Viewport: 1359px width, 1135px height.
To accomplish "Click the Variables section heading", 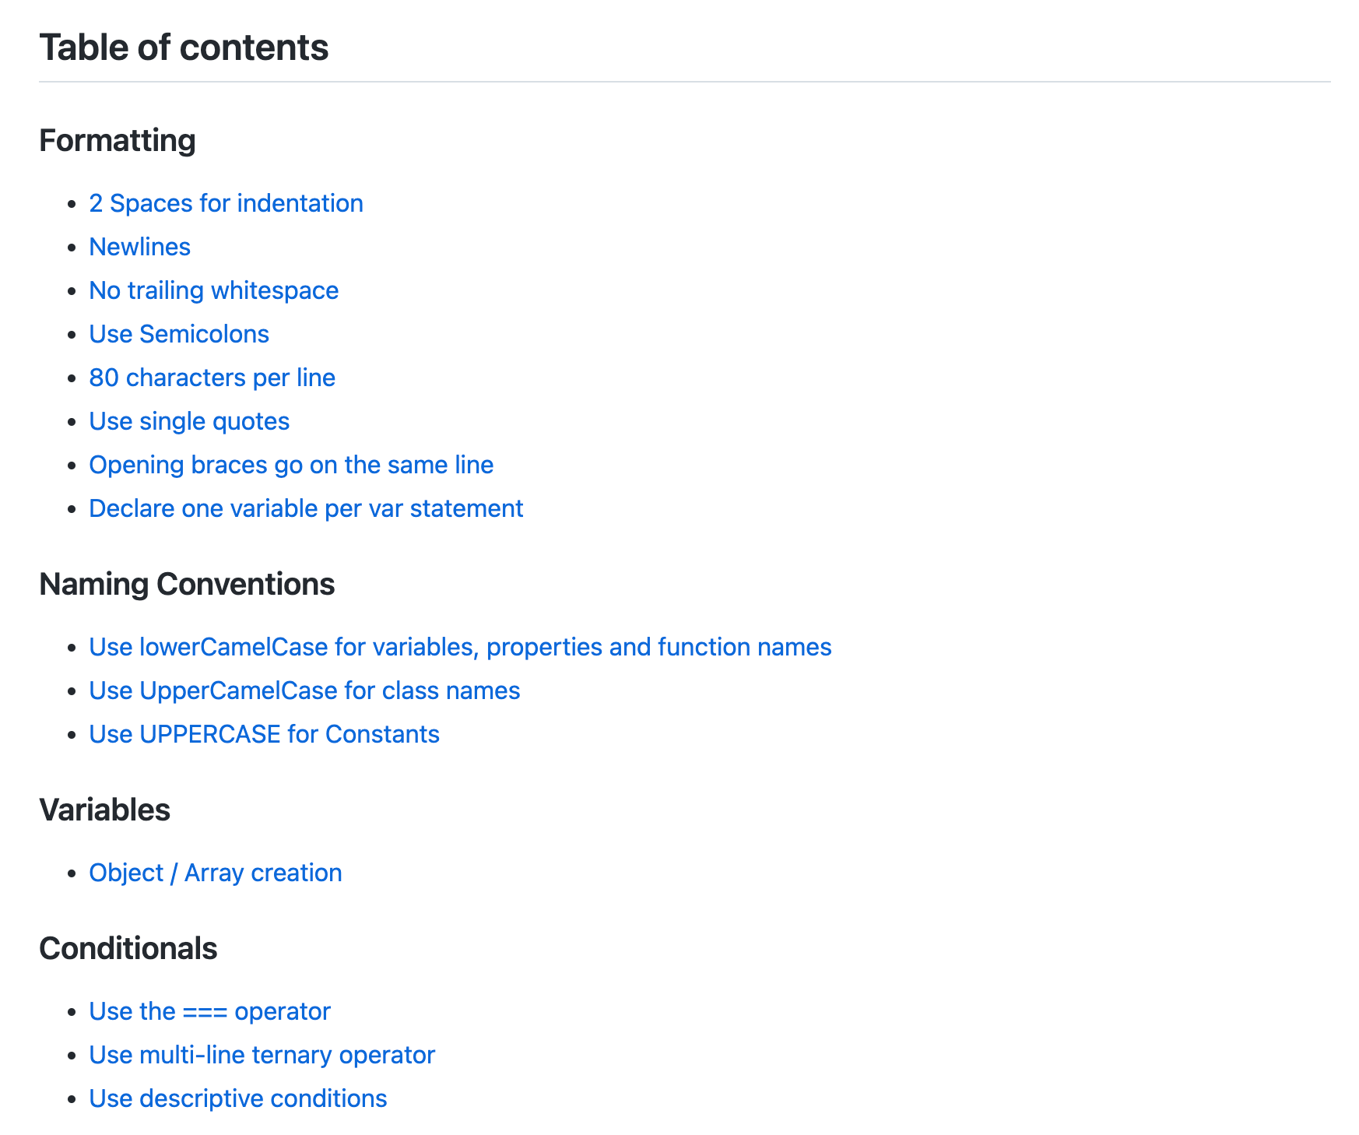I will [x=105, y=810].
